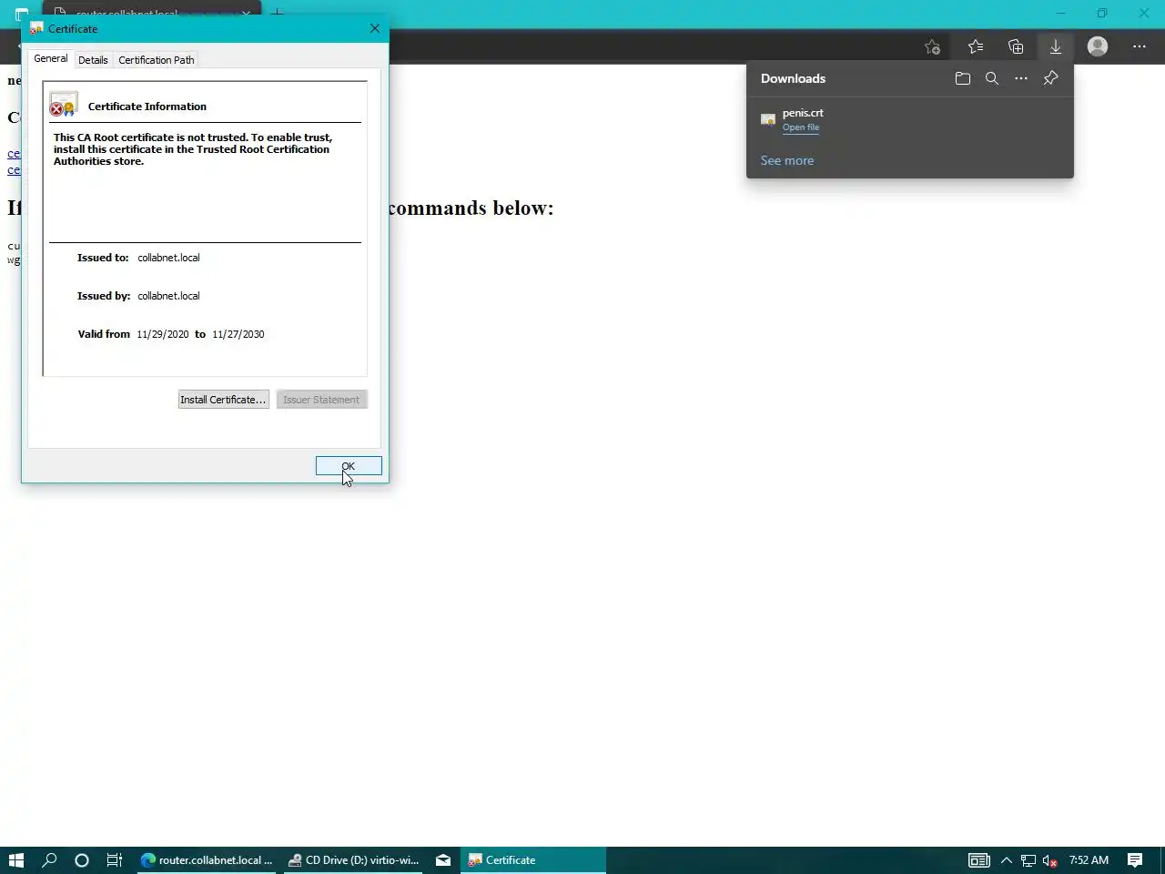Click the certificate warning icon
Image resolution: width=1165 pixels, height=874 pixels.
pos(64,105)
